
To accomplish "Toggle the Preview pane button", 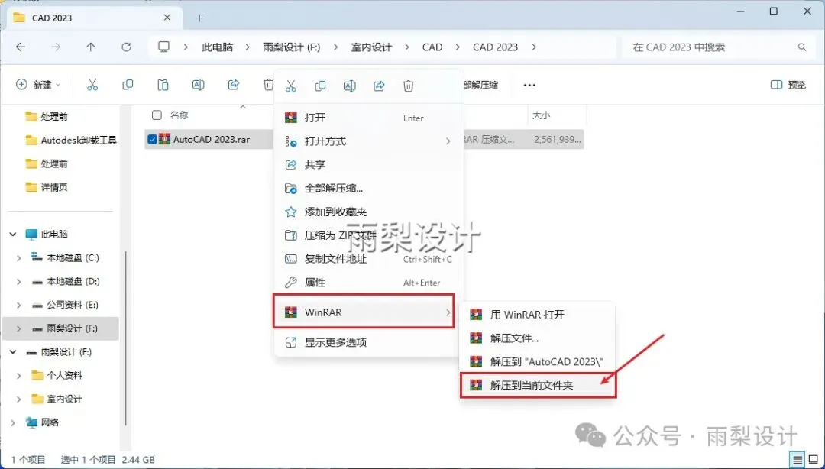I will pos(788,85).
